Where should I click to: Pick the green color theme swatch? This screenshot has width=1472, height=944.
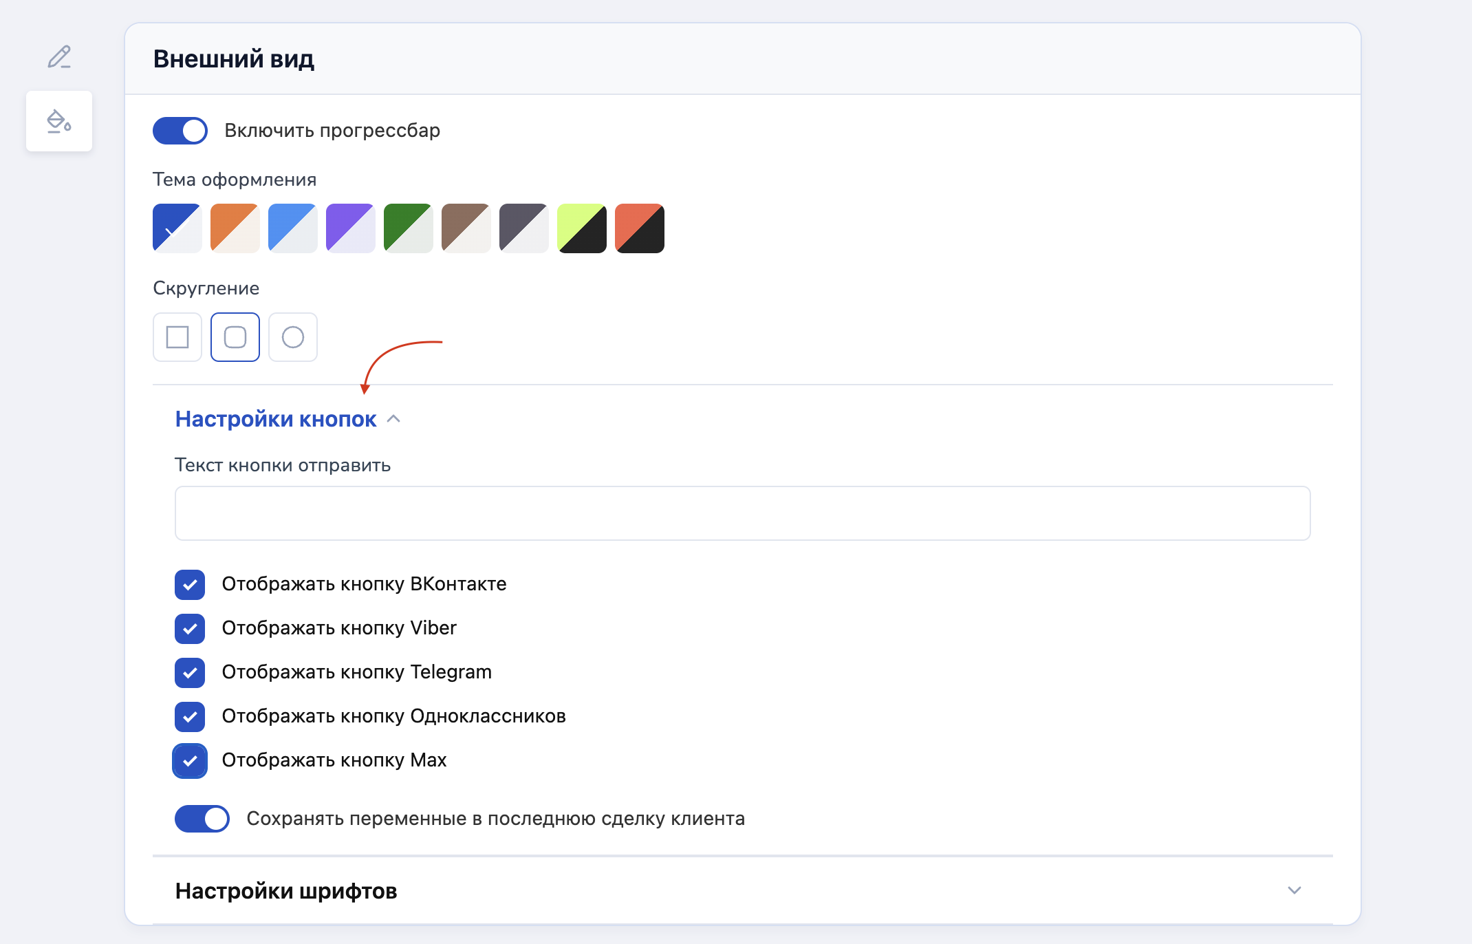(x=409, y=228)
